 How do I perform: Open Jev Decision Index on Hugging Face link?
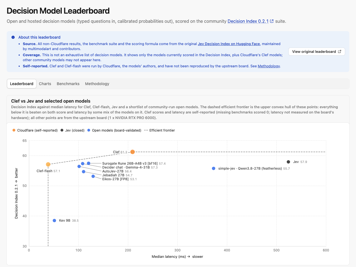click(x=229, y=44)
